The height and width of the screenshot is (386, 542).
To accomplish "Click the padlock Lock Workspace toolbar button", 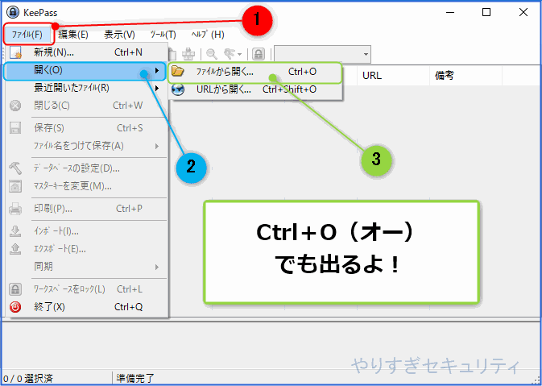I will tap(259, 54).
